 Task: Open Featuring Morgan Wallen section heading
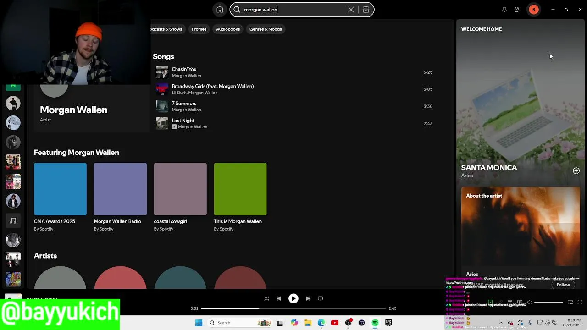[x=76, y=153]
